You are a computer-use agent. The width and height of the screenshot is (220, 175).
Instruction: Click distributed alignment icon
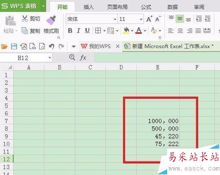click(207, 31)
